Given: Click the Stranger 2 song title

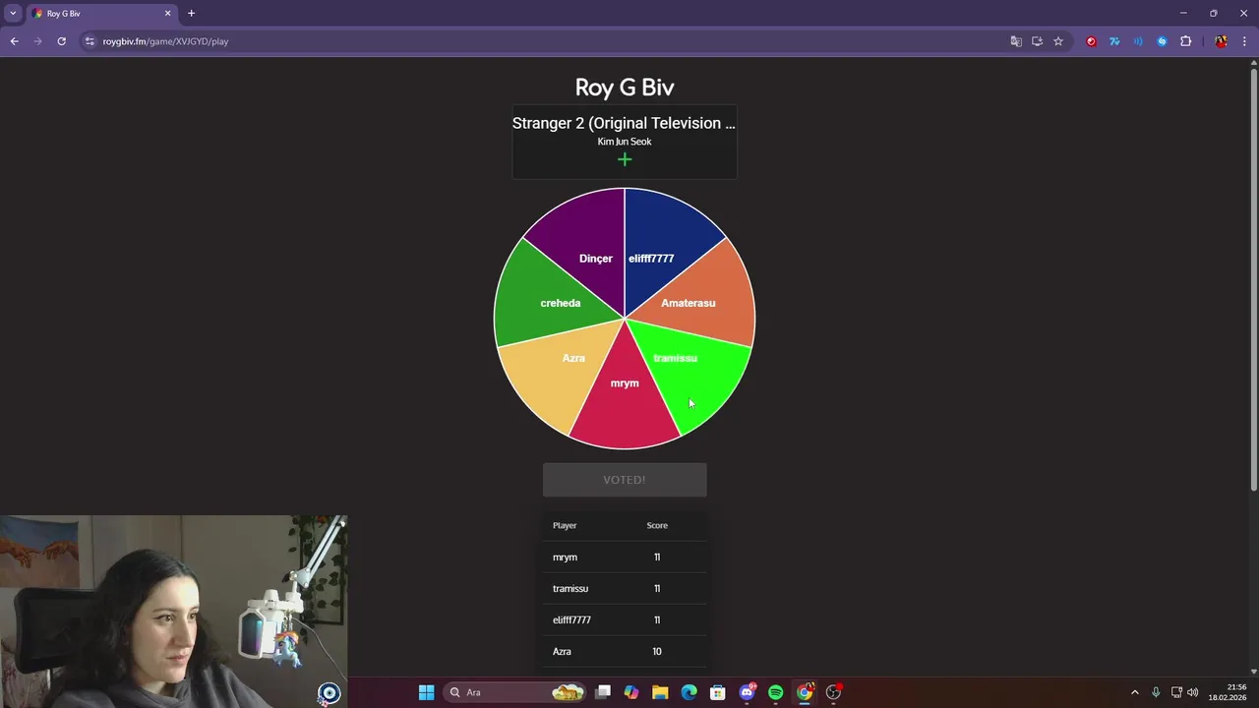Looking at the screenshot, I should point(624,123).
